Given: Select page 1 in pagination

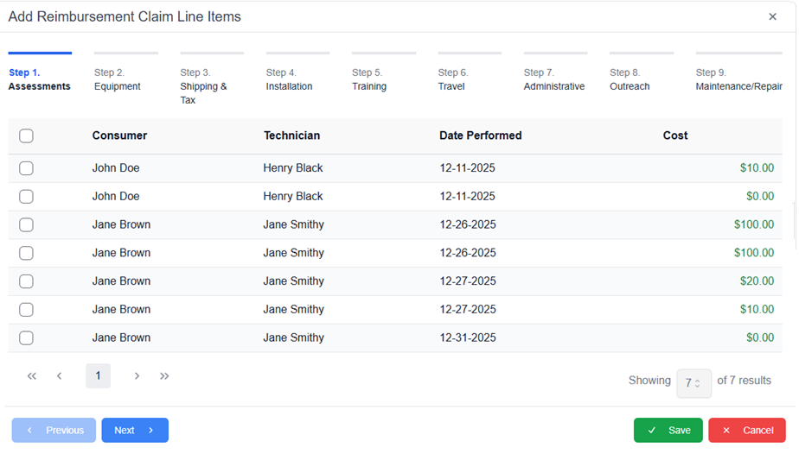Looking at the screenshot, I should [x=98, y=376].
